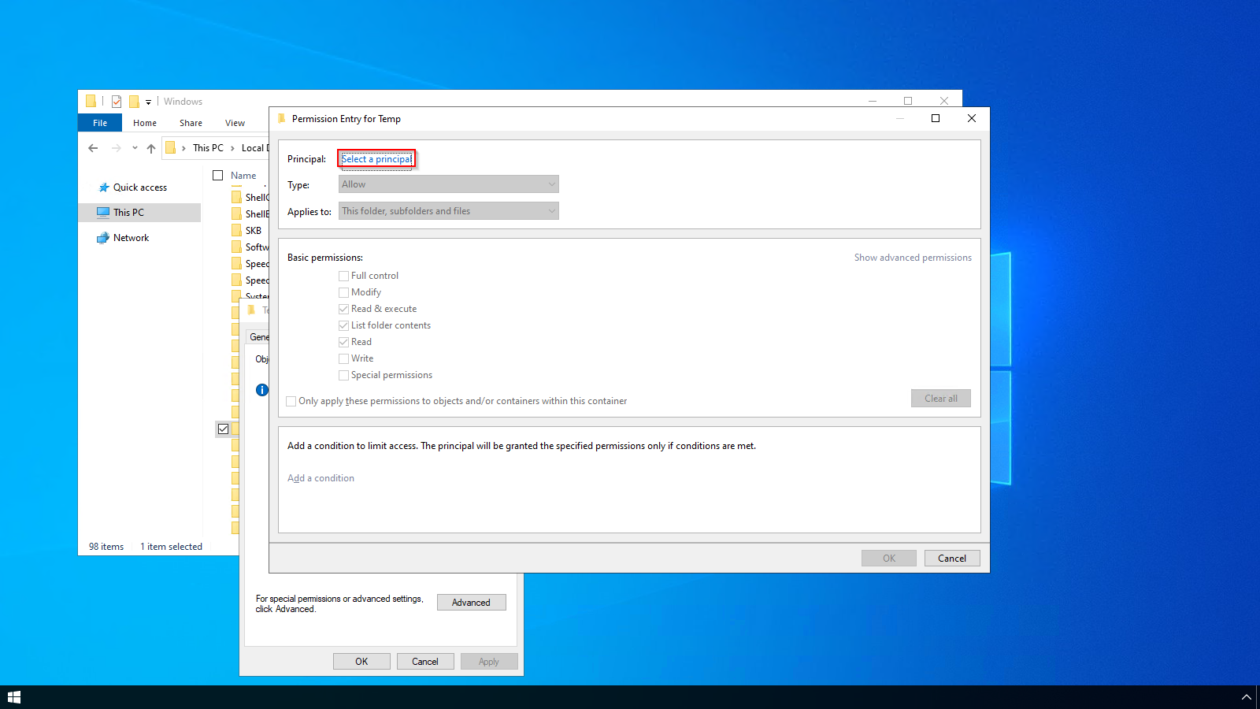Viewport: 1260px width, 709px height.
Task: Navigate up one folder level
Action: pyautogui.click(x=151, y=148)
